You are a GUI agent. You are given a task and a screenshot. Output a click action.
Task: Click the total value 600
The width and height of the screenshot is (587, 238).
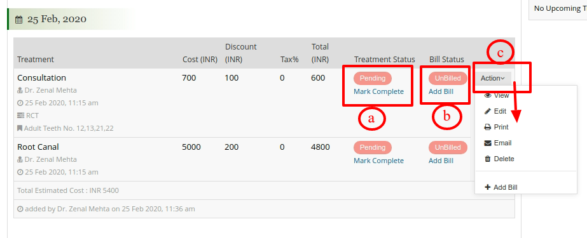tap(318, 77)
